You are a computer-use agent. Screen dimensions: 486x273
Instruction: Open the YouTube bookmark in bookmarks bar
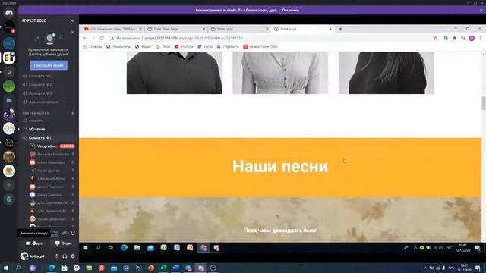184,47
